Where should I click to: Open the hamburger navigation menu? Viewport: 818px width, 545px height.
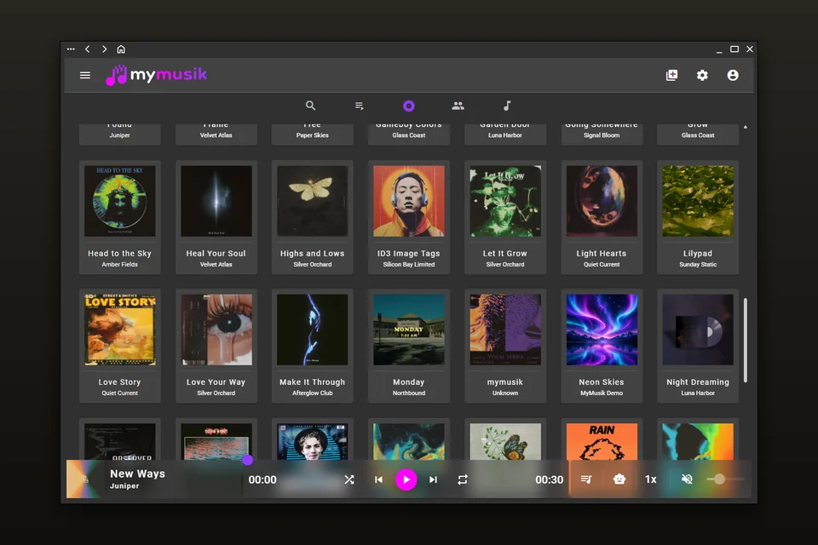tap(85, 75)
